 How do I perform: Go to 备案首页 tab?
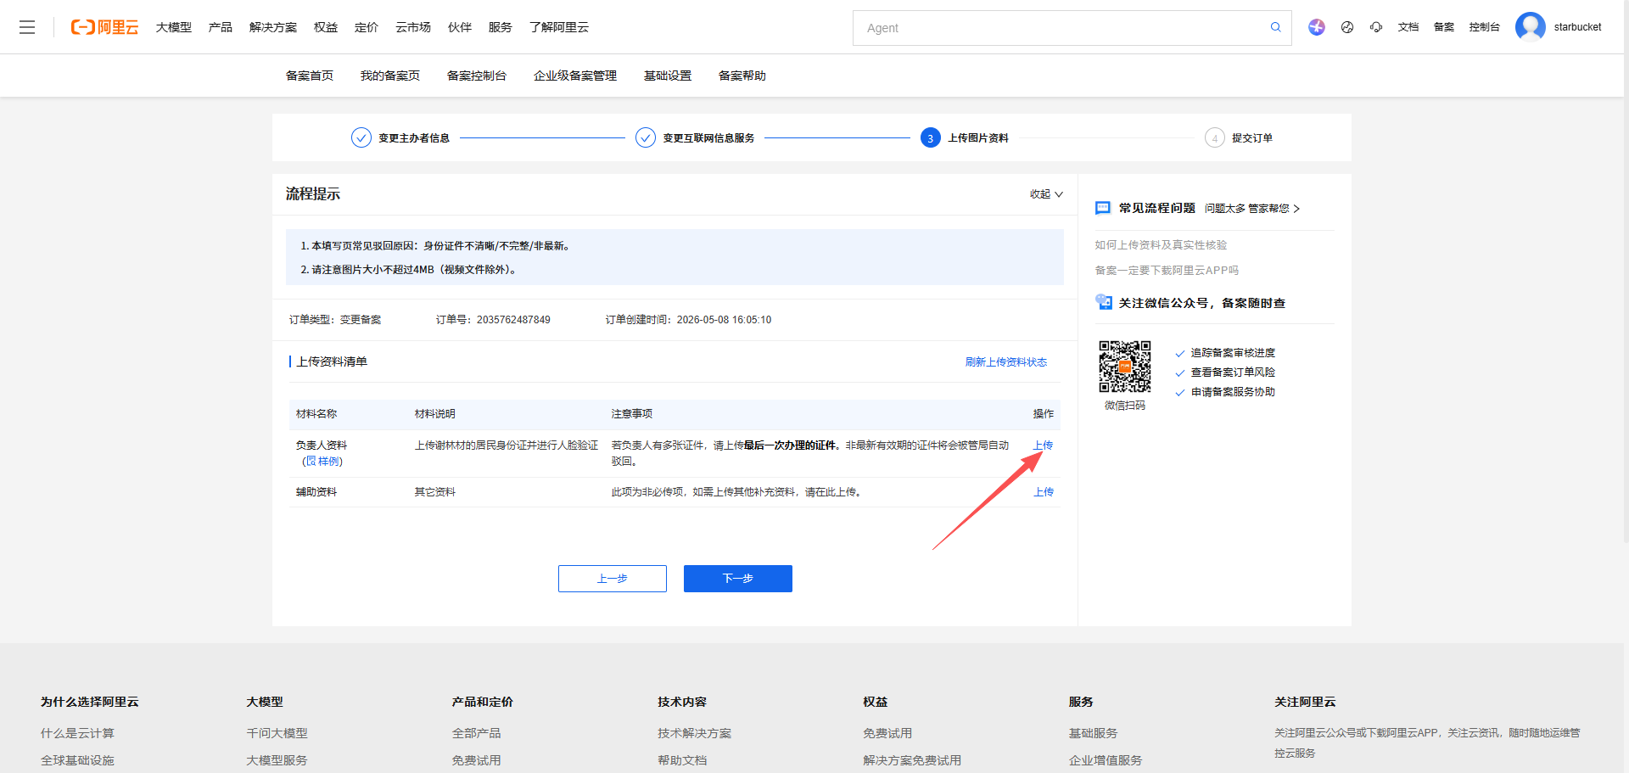310,76
